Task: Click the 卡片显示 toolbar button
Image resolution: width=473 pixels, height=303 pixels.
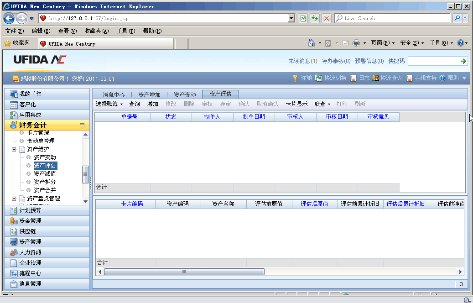Action: [296, 104]
